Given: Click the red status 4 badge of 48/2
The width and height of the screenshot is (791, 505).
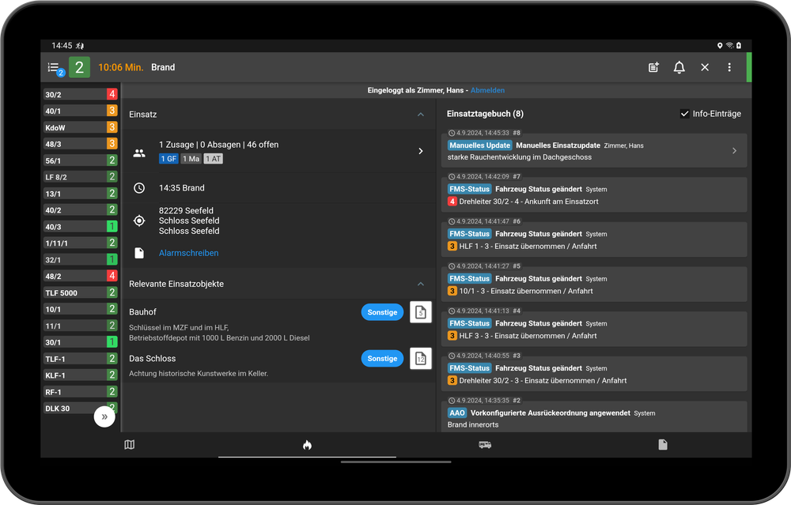Looking at the screenshot, I should tap(112, 276).
